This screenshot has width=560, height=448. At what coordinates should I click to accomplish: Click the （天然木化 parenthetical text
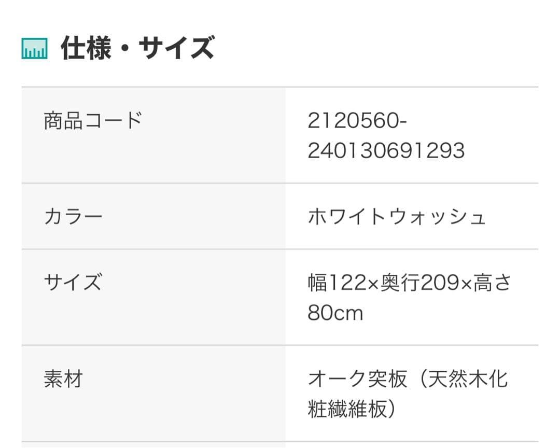click(461, 380)
